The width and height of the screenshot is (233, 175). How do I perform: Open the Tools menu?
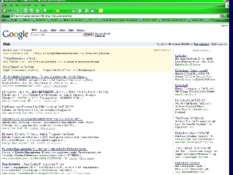click(36, 5)
